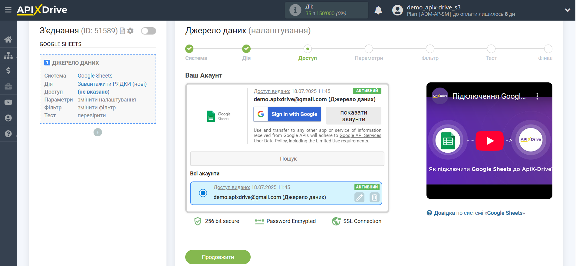Open connection settings gear icon
This screenshot has width=576, height=266.
point(130,31)
